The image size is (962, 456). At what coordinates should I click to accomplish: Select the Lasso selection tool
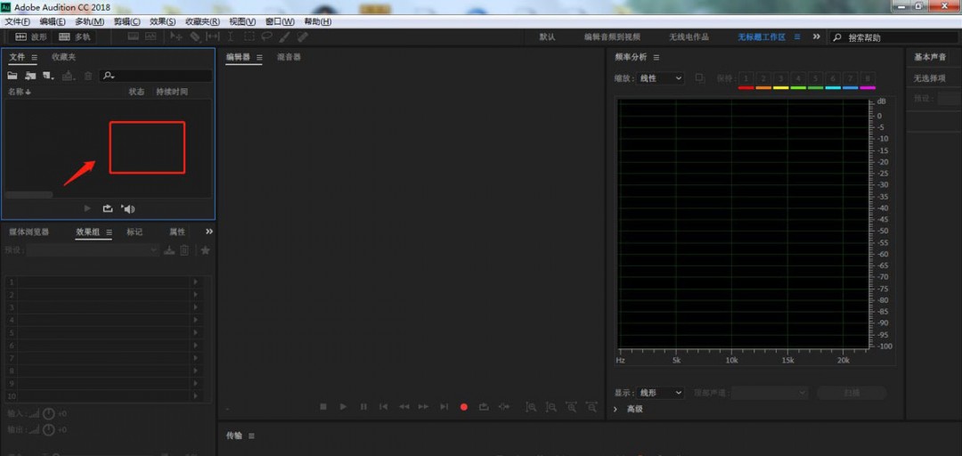pyautogui.click(x=267, y=37)
